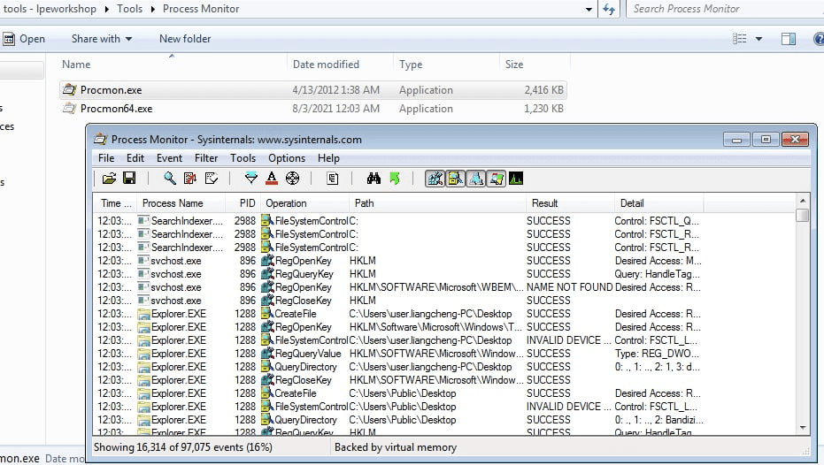Click the Procmon64.exe file icon

tap(69, 109)
